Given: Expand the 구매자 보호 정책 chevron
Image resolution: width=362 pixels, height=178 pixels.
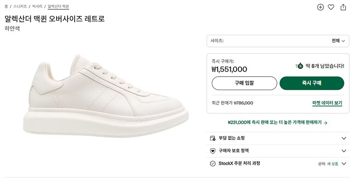Looking at the screenshot, I should [344, 151].
